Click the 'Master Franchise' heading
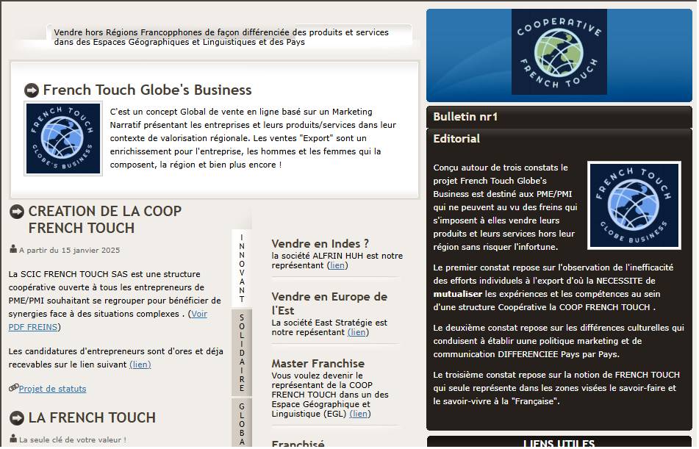The height and width of the screenshot is (449, 699). [318, 364]
